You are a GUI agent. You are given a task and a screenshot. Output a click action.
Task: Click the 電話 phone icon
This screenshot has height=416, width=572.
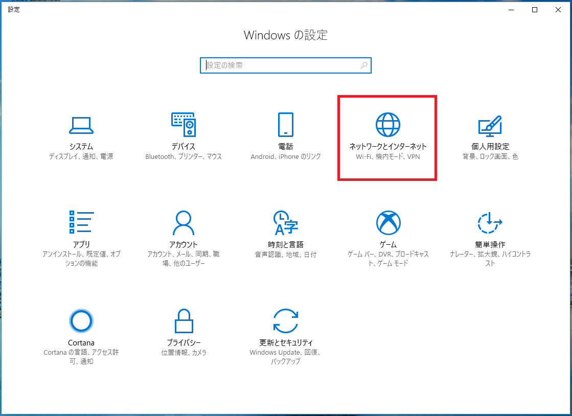pos(286,124)
